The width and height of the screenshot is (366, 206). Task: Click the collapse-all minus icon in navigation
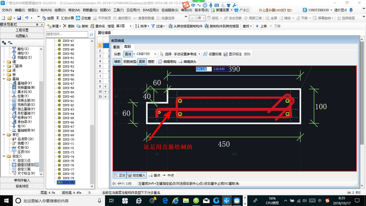coord(10,42)
